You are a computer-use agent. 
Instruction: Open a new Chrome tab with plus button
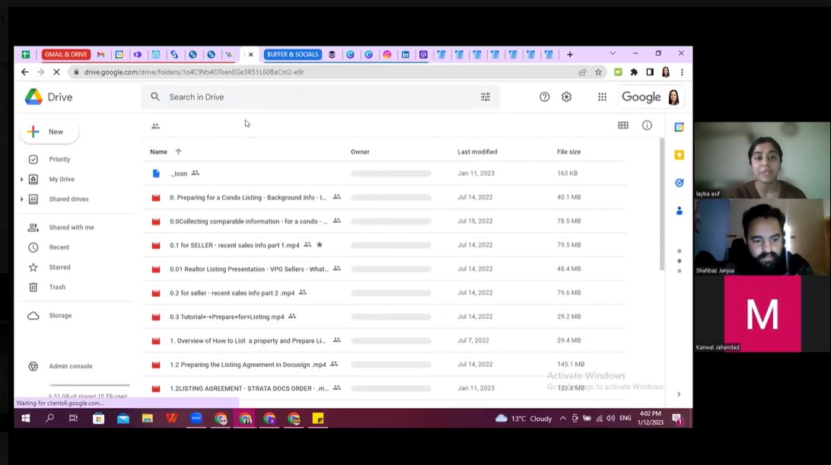pyautogui.click(x=570, y=54)
